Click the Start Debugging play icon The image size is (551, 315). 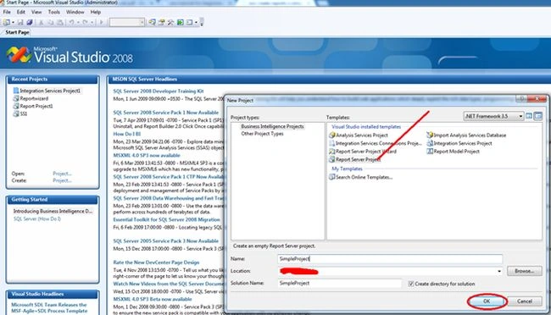[101, 23]
